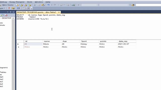Click the Navigate Backward icon
Image resolution: width=161 pixels, height=90 pixels.
coord(62,5)
